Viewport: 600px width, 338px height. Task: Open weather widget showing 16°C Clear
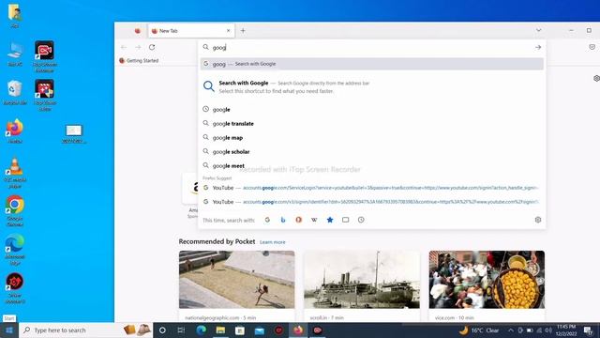[479, 330]
